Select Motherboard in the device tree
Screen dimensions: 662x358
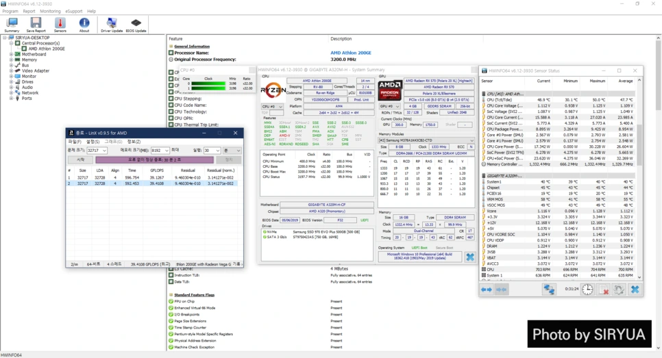tap(34, 54)
